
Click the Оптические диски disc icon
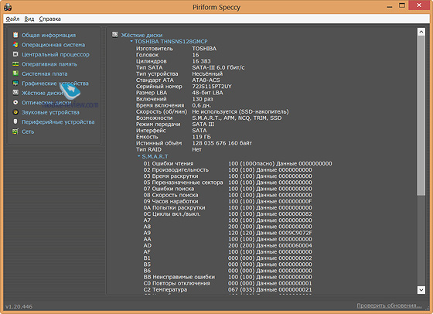[x=15, y=102]
